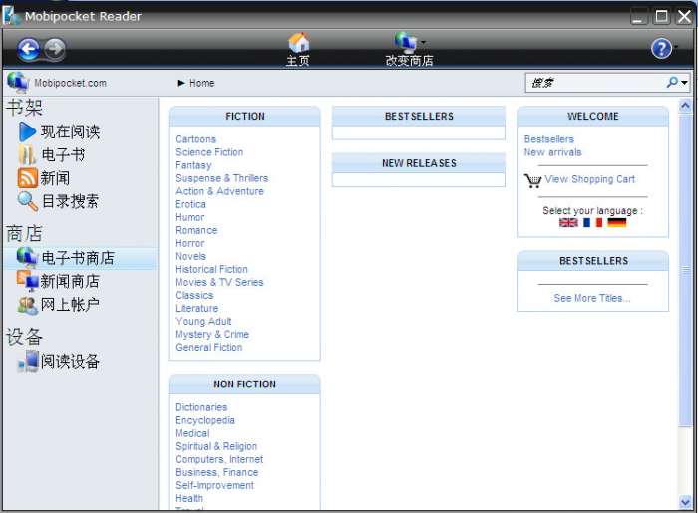This screenshot has width=698, height=513.
Task: Open Historical Fiction category link
Action: 211,269
